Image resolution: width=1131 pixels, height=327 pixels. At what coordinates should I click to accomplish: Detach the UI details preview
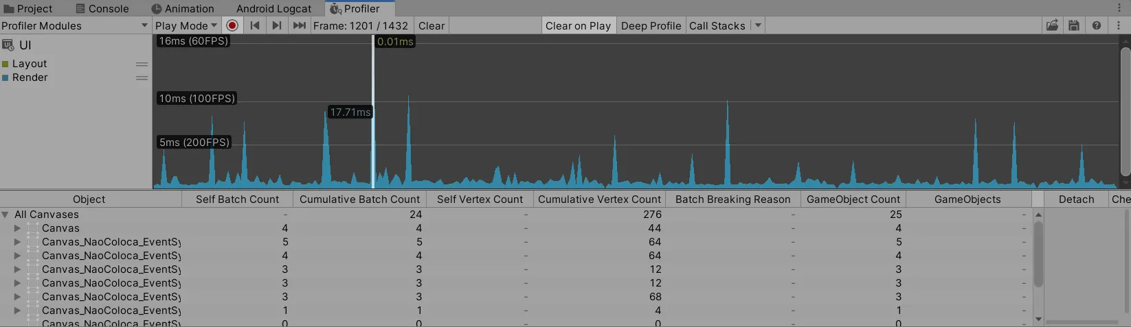click(1076, 199)
